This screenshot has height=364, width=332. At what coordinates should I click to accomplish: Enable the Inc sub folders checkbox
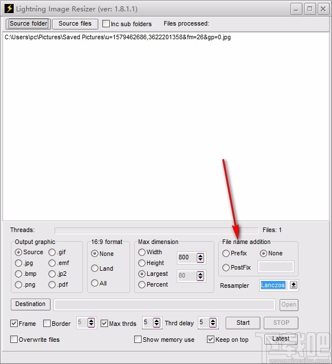[x=106, y=24]
